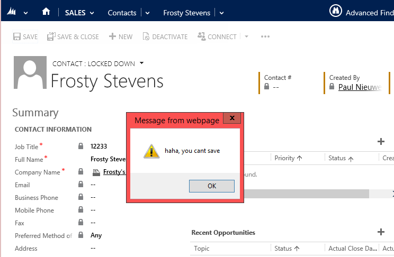Expand the Sales module dropdown
Screen dimensions: 394x257
click(92, 13)
